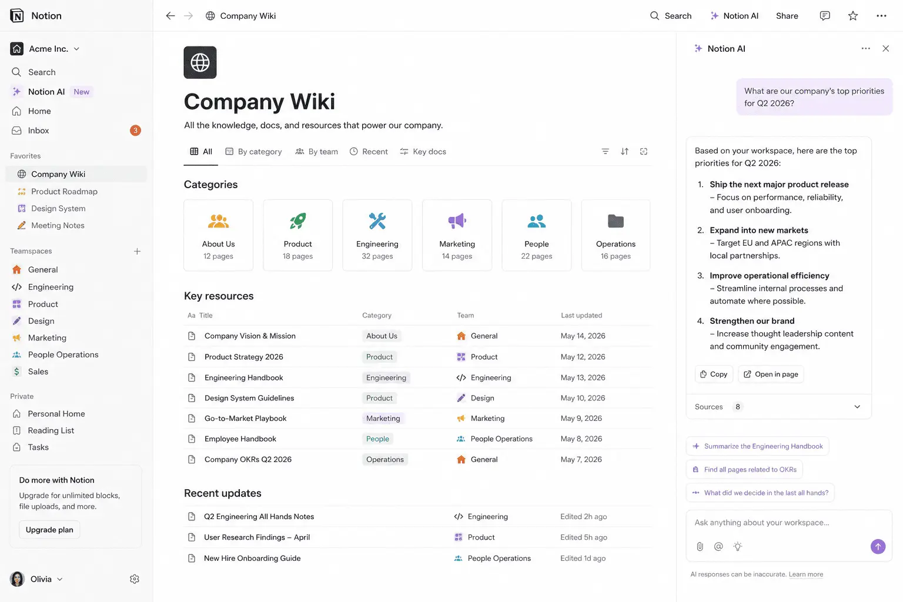Expand the Sources section
This screenshot has height=602, width=903.
pyautogui.click(x=778, y=407)
